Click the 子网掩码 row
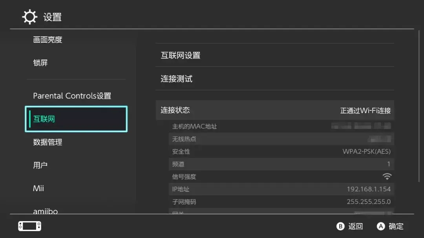This screenshot has width=424, height=238. [x=281, y=202]
